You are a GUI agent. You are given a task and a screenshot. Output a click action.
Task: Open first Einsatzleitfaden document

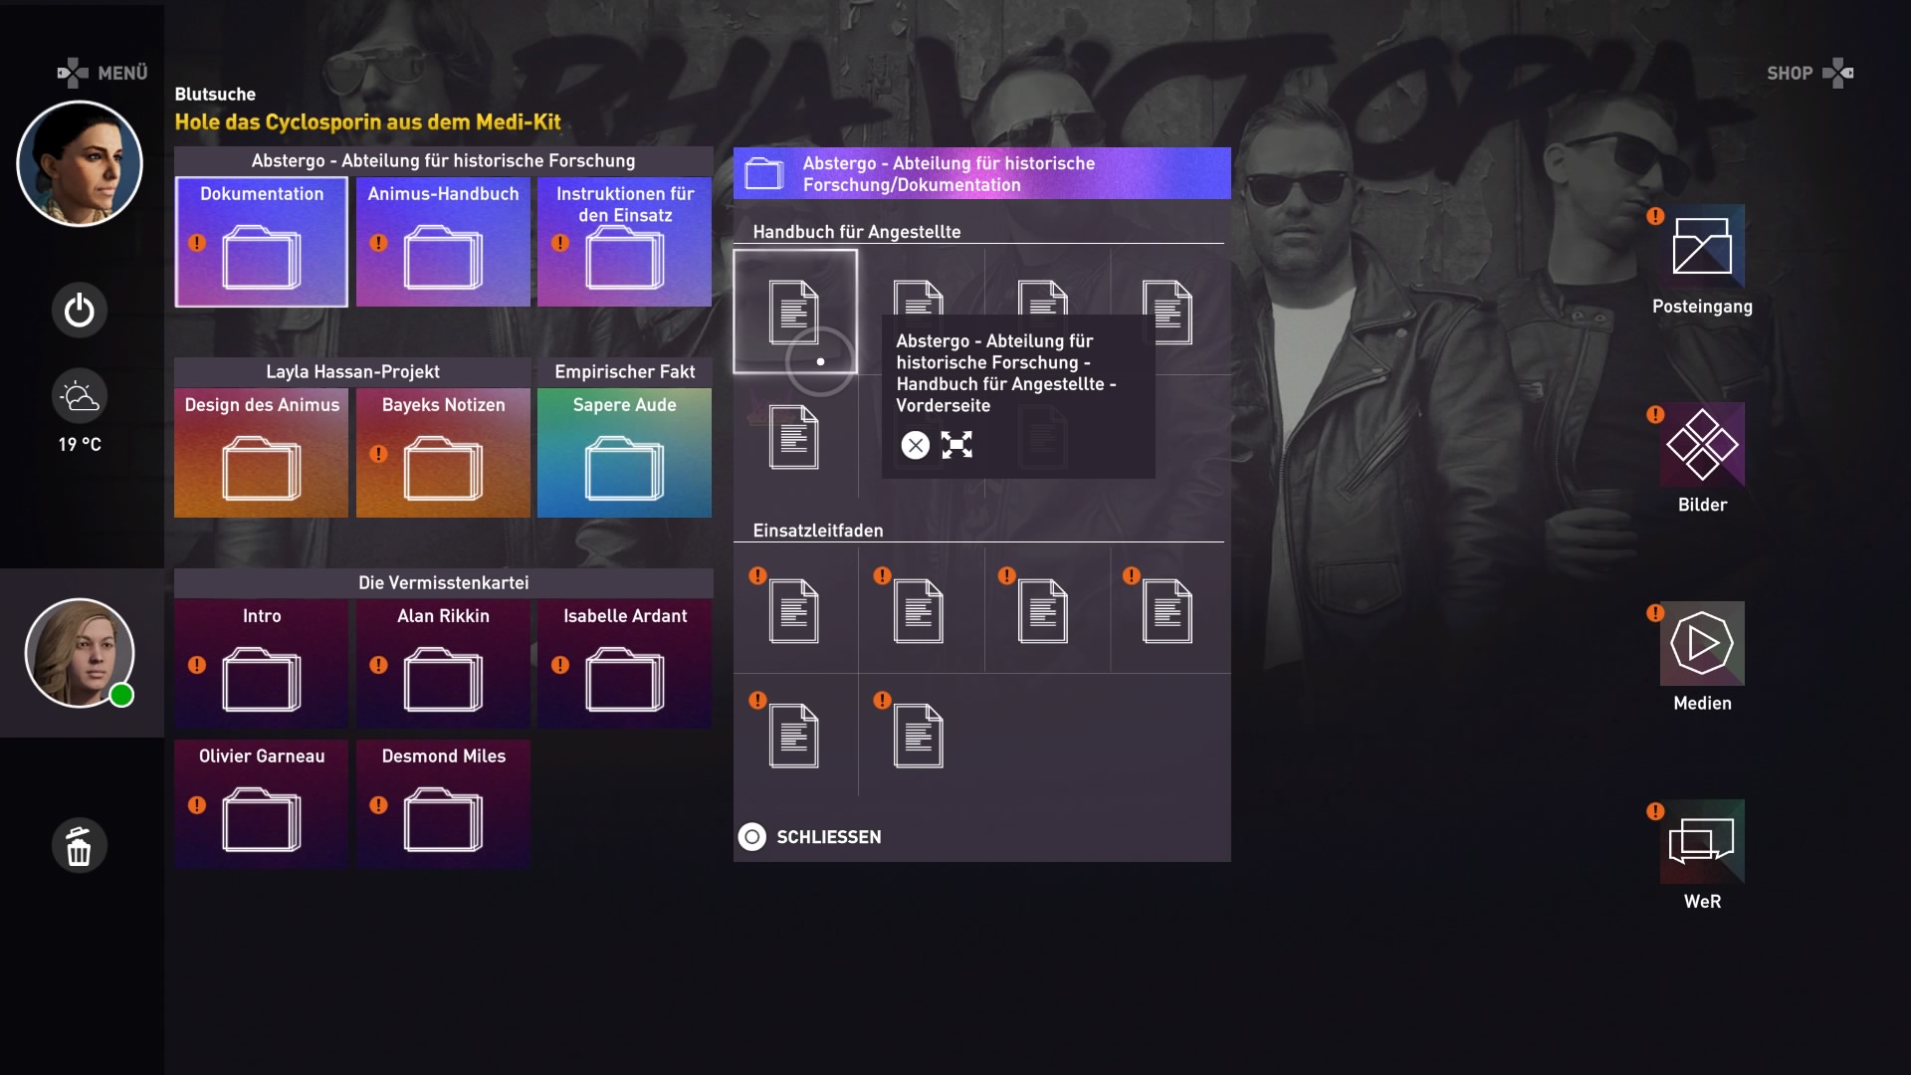coord(794,610)
